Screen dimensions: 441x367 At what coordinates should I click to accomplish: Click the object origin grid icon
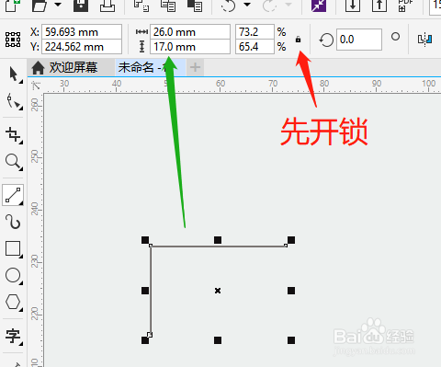coord(13,40)
